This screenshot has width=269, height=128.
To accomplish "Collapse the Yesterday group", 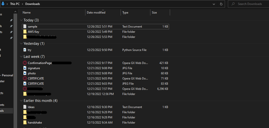I will (x=21, y=44).
